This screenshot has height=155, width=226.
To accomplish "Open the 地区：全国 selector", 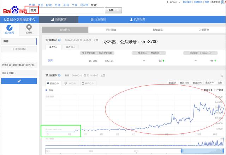I will 19,73.
